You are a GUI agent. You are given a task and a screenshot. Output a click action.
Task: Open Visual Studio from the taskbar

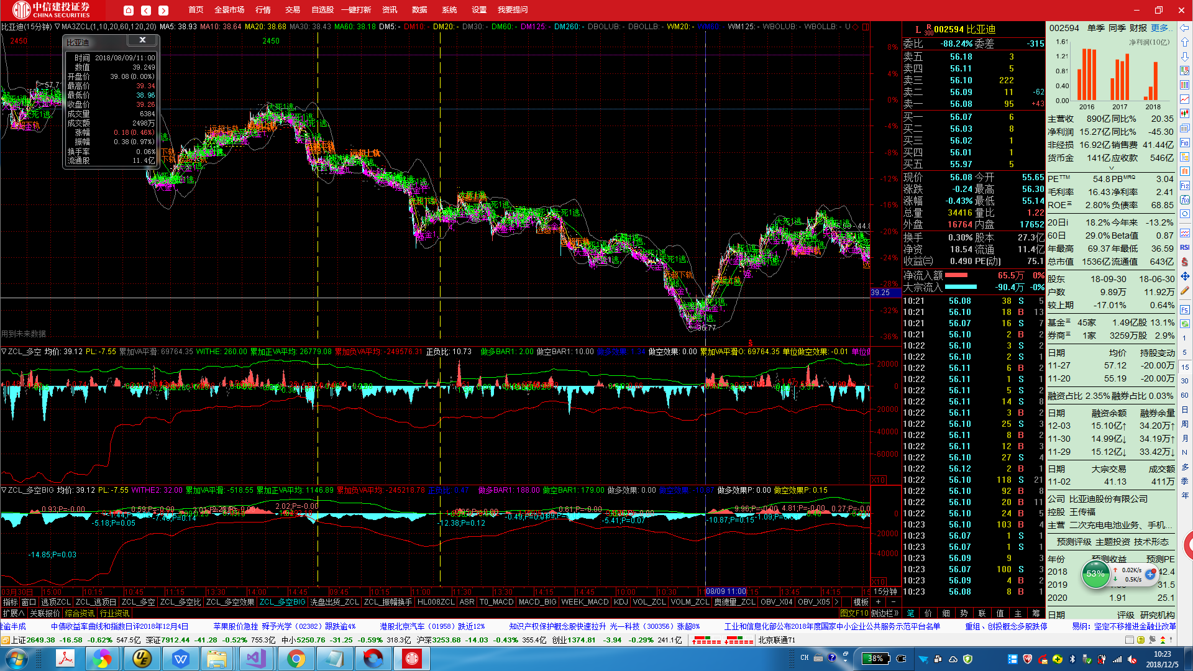[x=257, y=659]
